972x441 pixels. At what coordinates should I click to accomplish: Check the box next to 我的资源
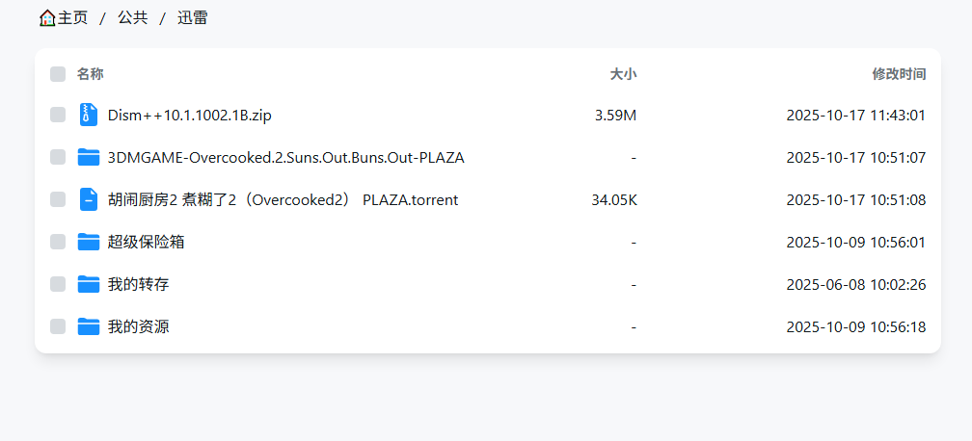[58, 326]
